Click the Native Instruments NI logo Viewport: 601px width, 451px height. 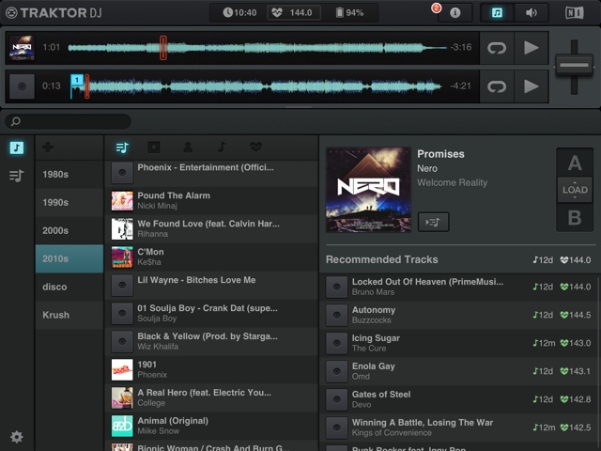pos(575,12)
